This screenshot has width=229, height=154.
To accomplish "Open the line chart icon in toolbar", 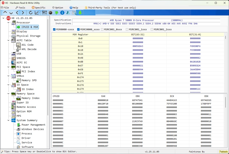I will point(37,13).
